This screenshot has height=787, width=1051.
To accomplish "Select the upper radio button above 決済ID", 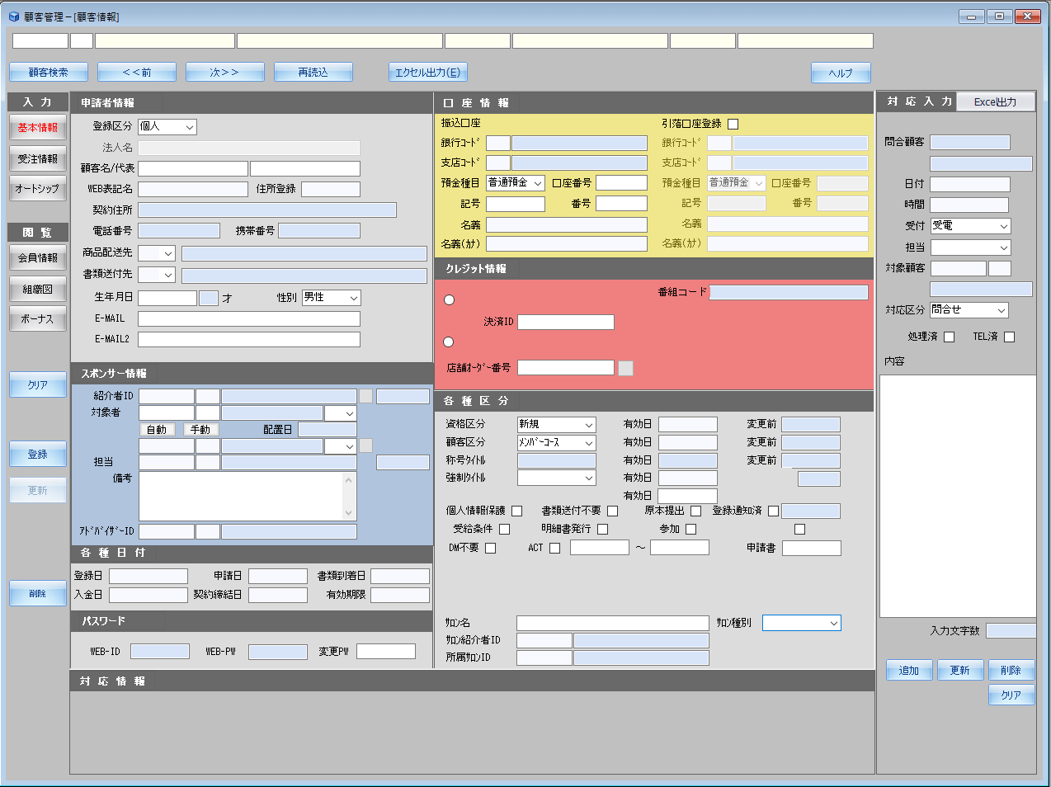I will (x=449, y=300).
